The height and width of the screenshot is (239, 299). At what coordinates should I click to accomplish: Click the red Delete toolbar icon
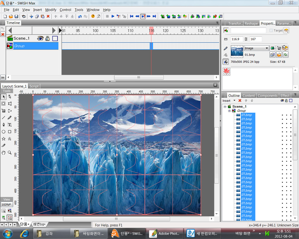click(x=48, y=16)
